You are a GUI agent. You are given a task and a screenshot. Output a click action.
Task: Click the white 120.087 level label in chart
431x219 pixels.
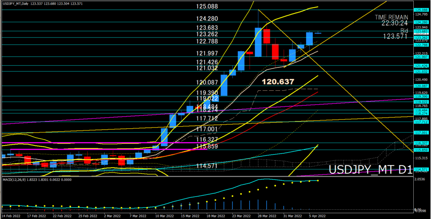[x=207, y=82]
